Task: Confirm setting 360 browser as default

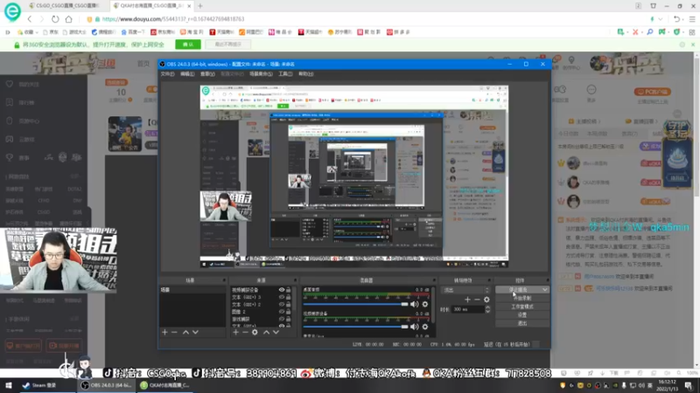Action: point(188,45)
